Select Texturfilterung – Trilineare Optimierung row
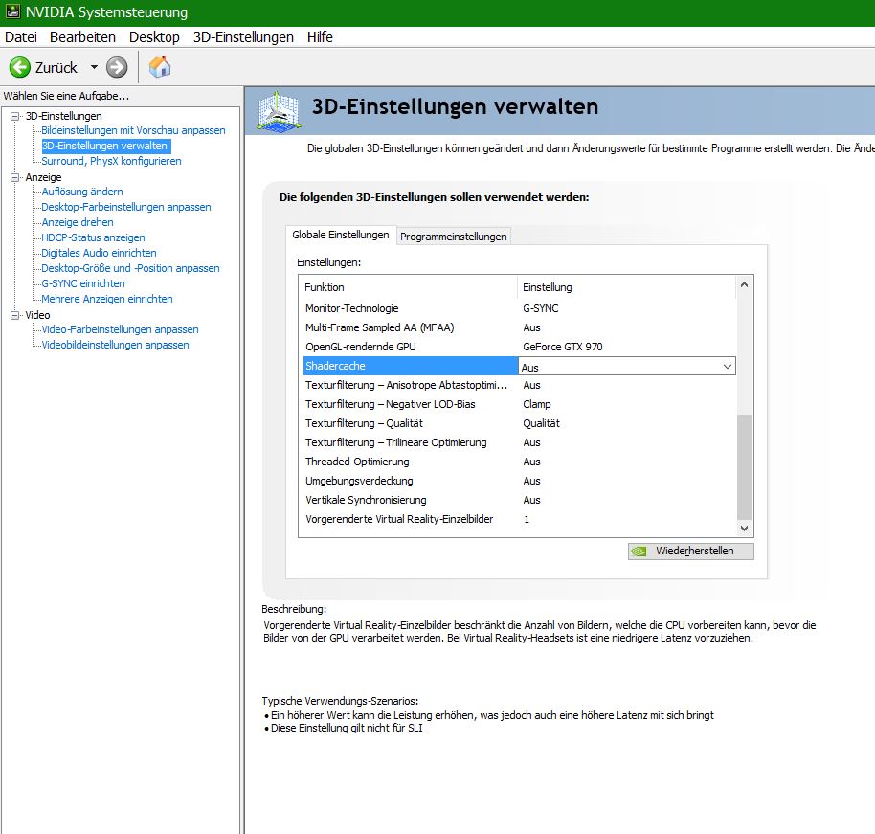The image size is (875, 834). pyautogui.click(x=520, y=442)
